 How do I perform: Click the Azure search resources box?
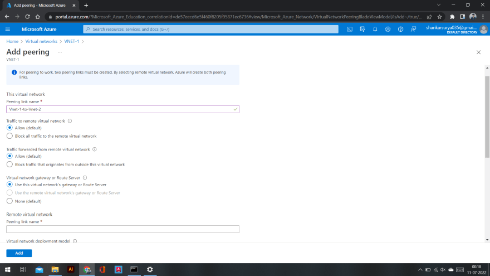tap(210, 29)
